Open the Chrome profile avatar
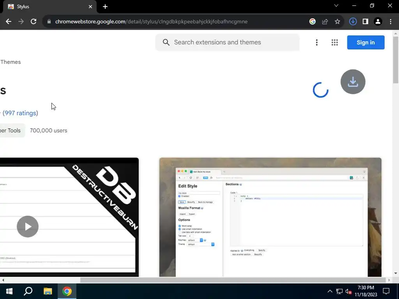 [378, 22]
